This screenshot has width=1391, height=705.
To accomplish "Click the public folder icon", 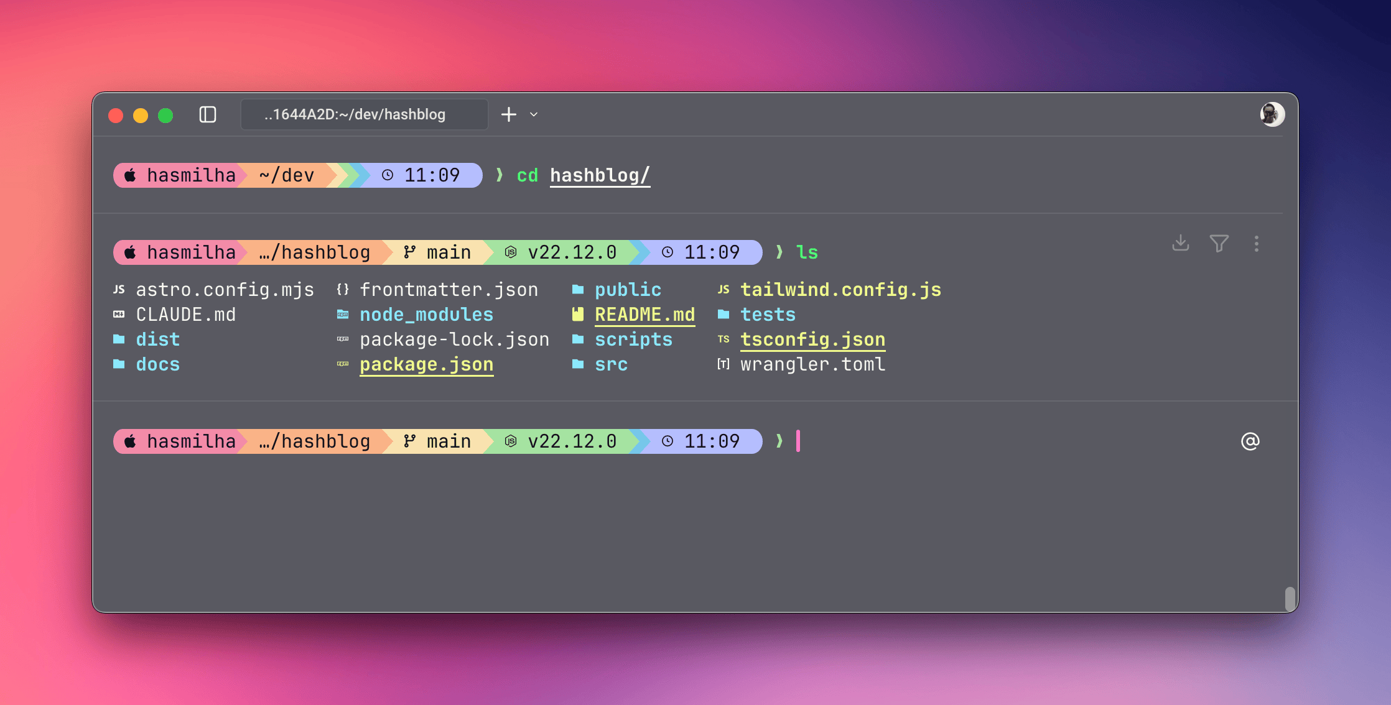I will 578,290.
